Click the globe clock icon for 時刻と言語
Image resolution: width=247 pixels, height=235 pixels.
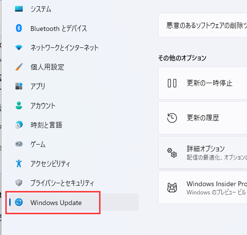[x=19, y=125]
